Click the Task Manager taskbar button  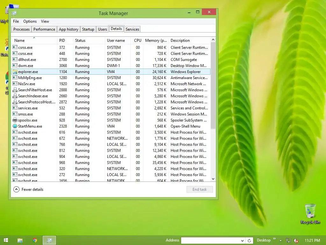click(x=49, y=240)
